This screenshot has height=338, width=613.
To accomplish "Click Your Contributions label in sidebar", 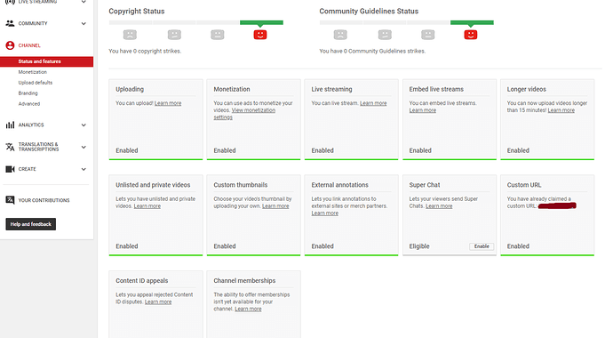I will pyautogui.click(x=44, y=200).
